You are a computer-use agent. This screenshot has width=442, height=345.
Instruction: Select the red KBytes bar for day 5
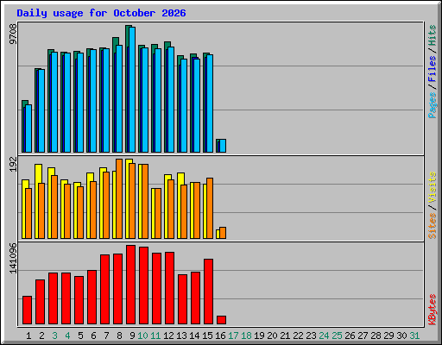[79, 300]
